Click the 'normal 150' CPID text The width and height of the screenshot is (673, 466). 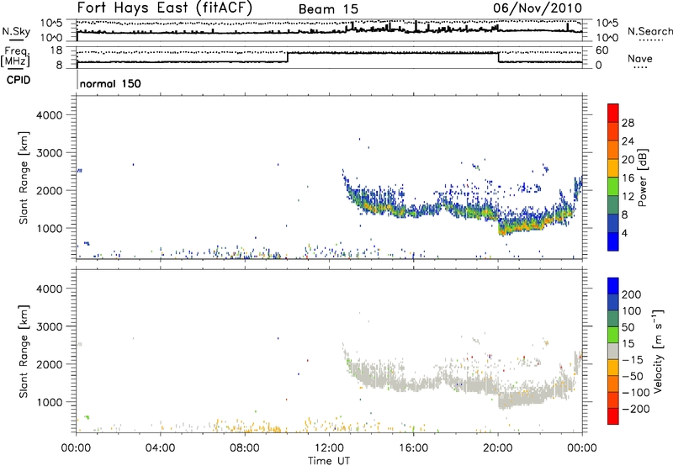110,83
